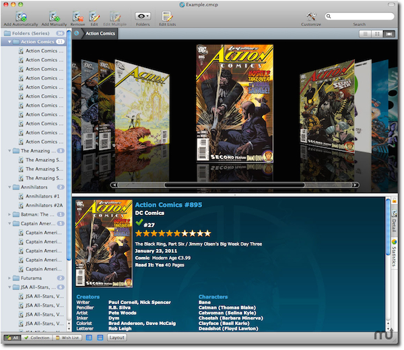Click the toolbar toggle pill in title bar
The height and width of the screenshot is (350, 404).
point(391,5)
